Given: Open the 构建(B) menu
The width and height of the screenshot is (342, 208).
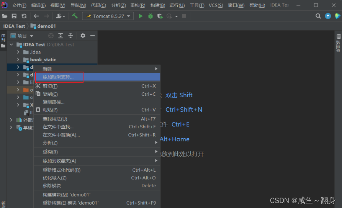Looking at the screenshot, I should pyautogui.click(x=158, y=5).
